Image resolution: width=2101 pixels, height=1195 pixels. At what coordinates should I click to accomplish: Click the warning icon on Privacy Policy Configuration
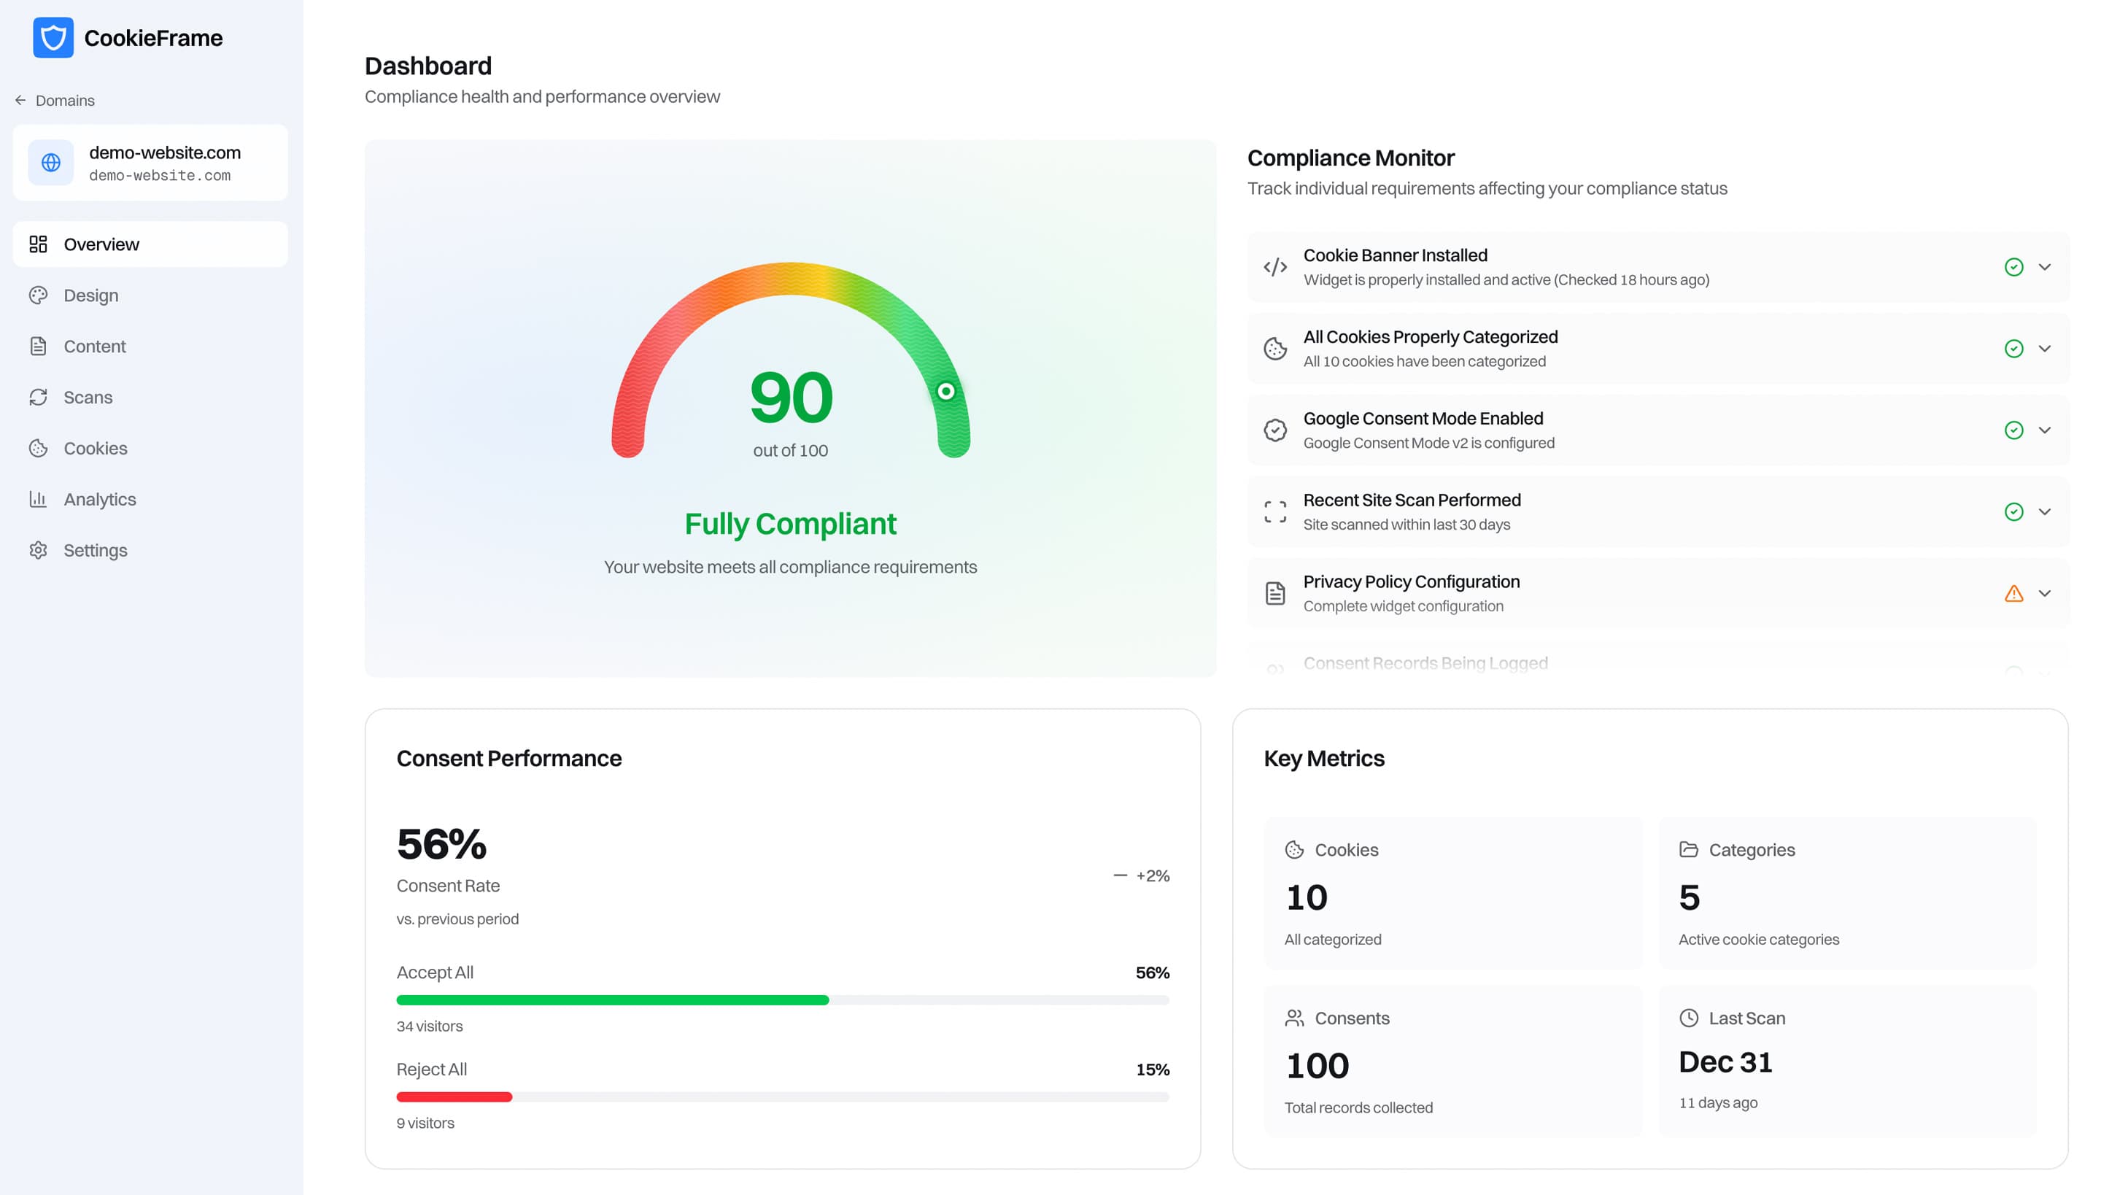pyautogui.click(x=2015, y=593)
